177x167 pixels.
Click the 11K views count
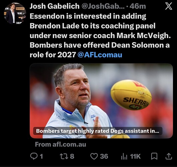[135, 156]
